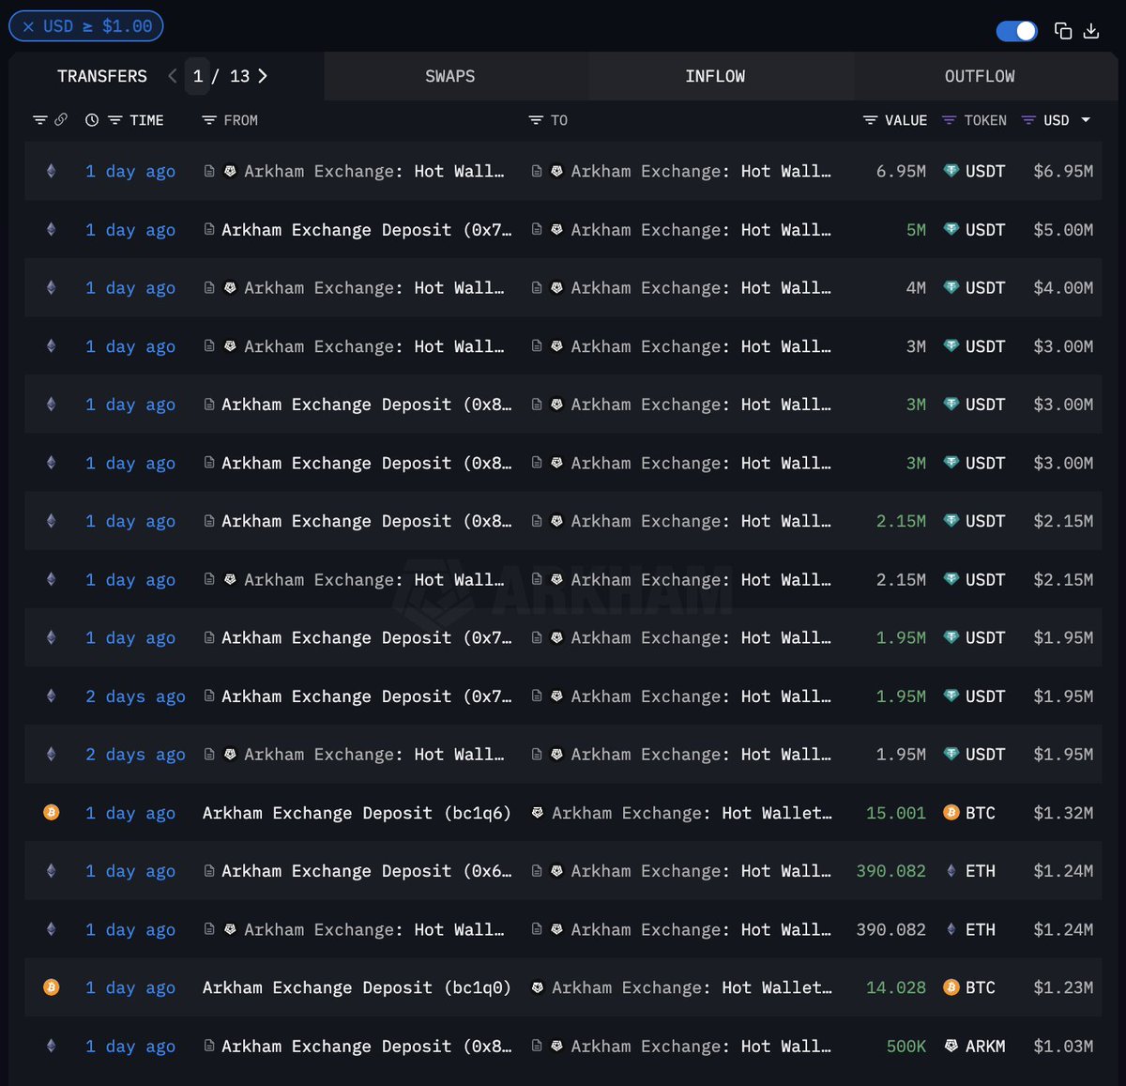The width and height of the screenshot is (1126, 1086).
Task: Click the Arkham logo in To on 15.001 BTC row
Action: pos(538,813)
